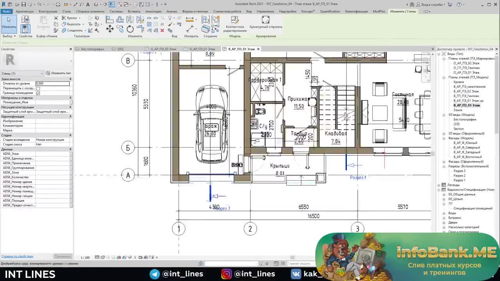Click the Отметка от уровня input field
The width and height of the screenshot is (500, 281).
click(x=52, y=84)
